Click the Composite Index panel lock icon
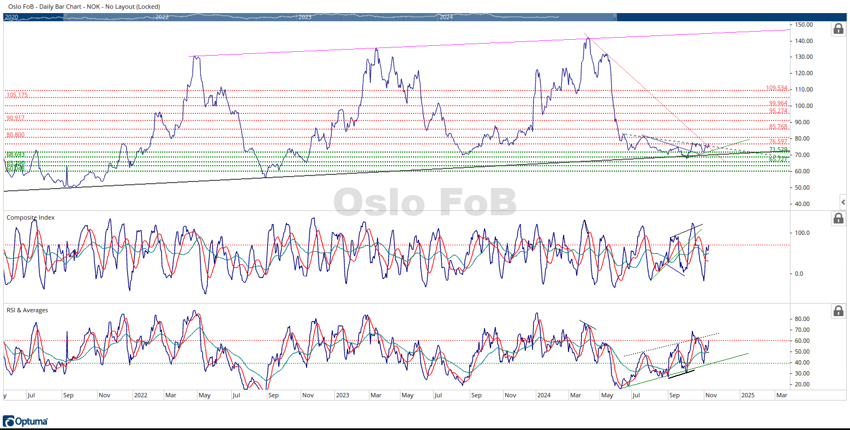This screenshot has height=430, width=850. tap(838, 219)
